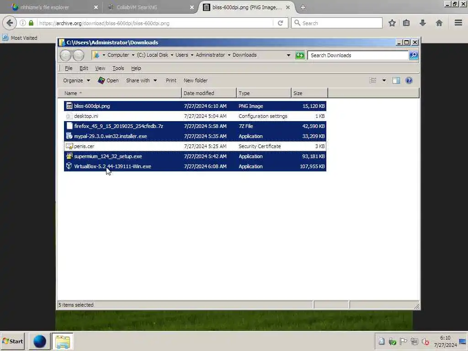Open the Tools menu

click(118, 68)
